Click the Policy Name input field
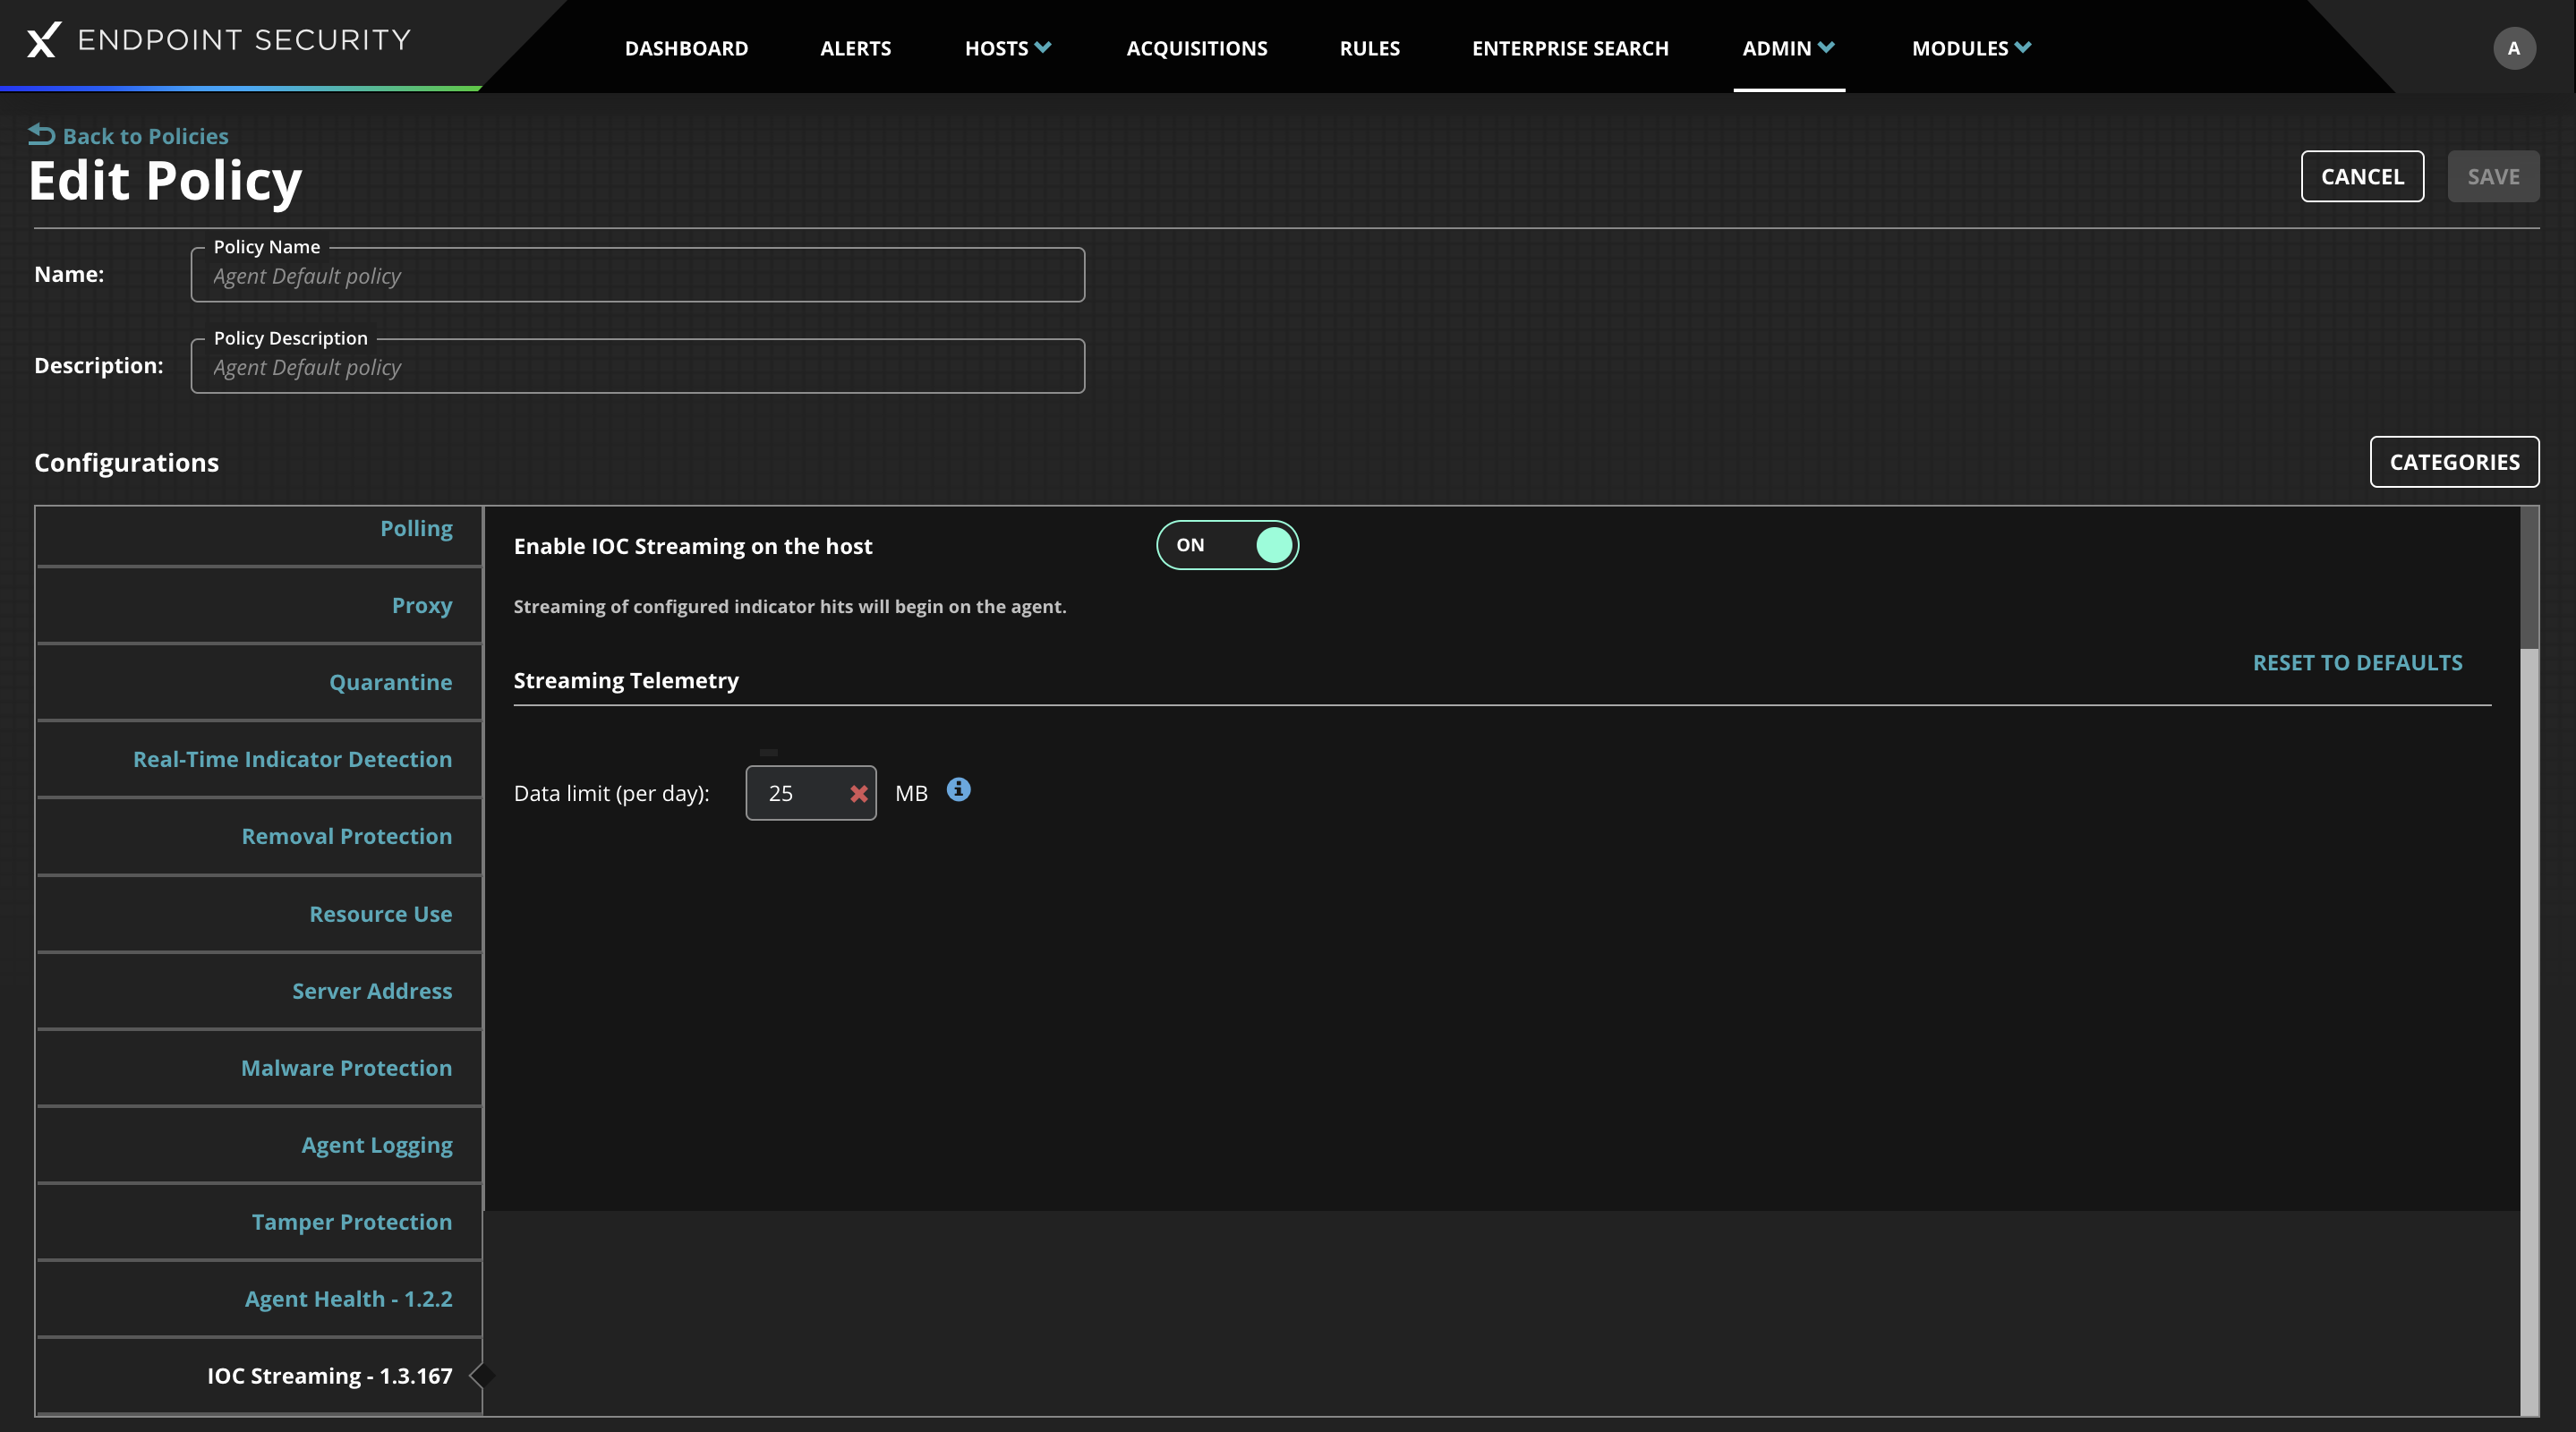The height and width of the screenshot is (1432, 2576). (638, 276)
